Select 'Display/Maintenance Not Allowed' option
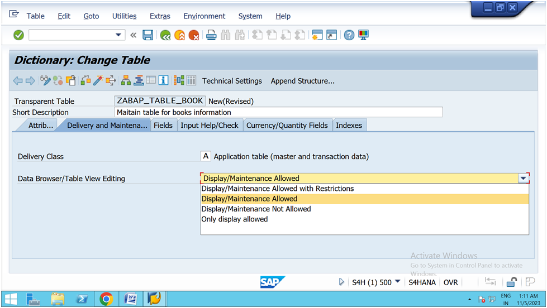The width and height of the screenshot is (547, 308). (364, 209)
